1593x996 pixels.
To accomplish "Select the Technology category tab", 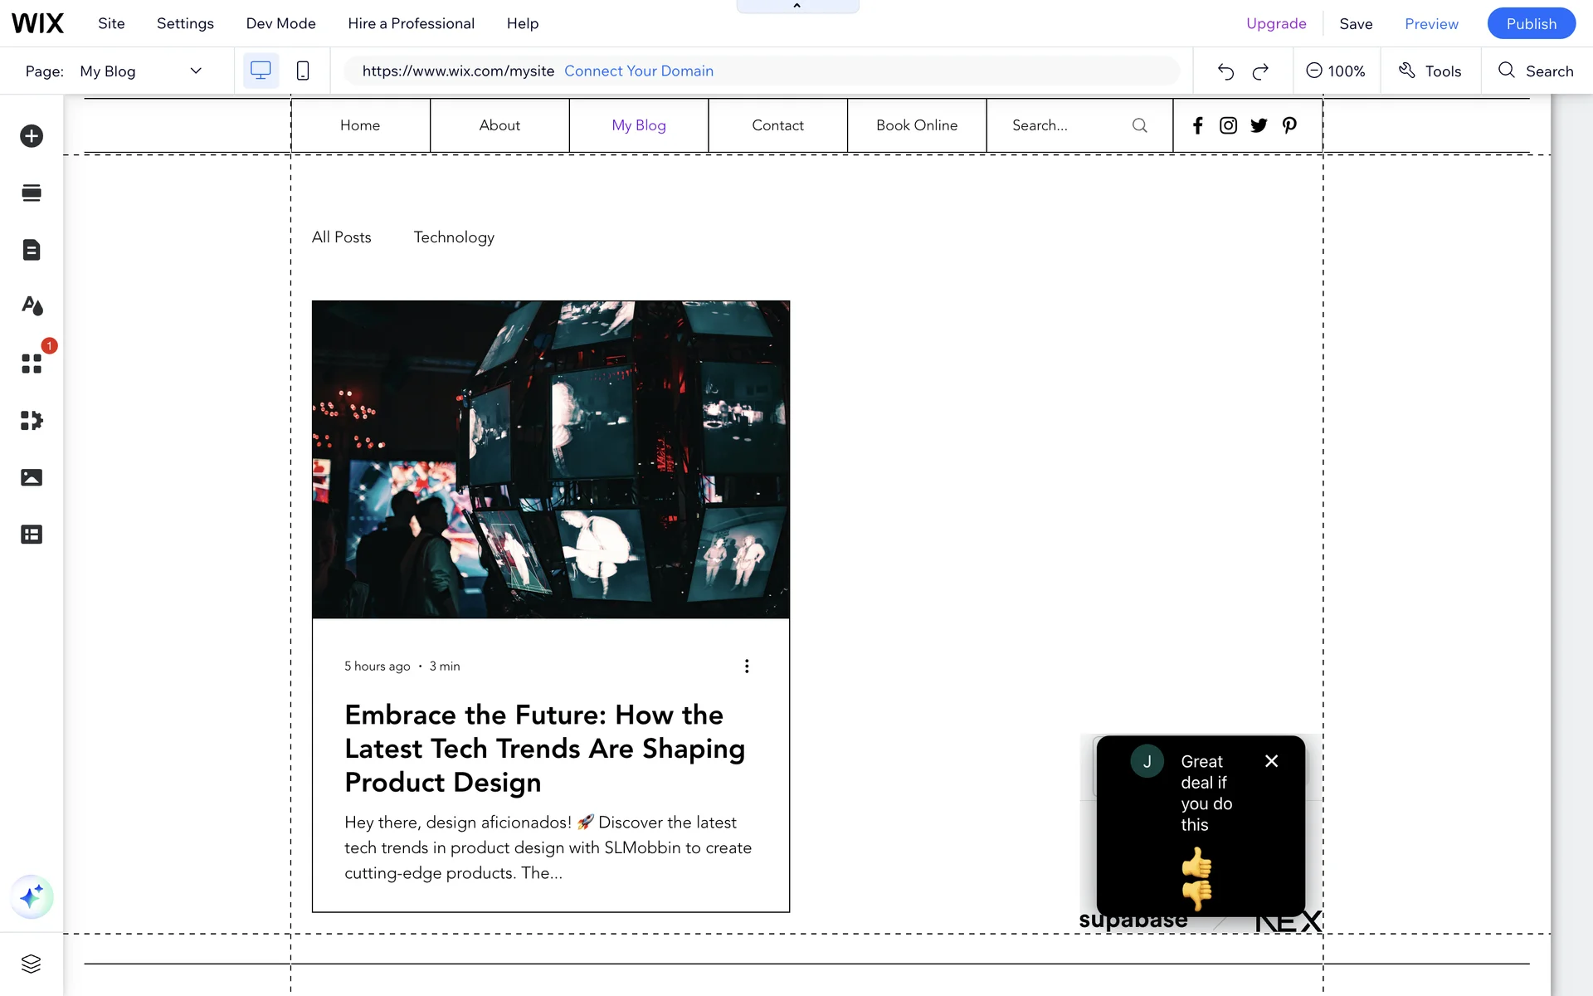I will pos(454,237).
